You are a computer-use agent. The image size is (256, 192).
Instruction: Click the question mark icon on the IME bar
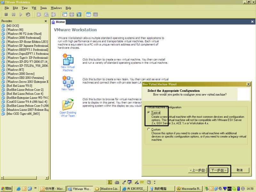click(x=149, y=182)
